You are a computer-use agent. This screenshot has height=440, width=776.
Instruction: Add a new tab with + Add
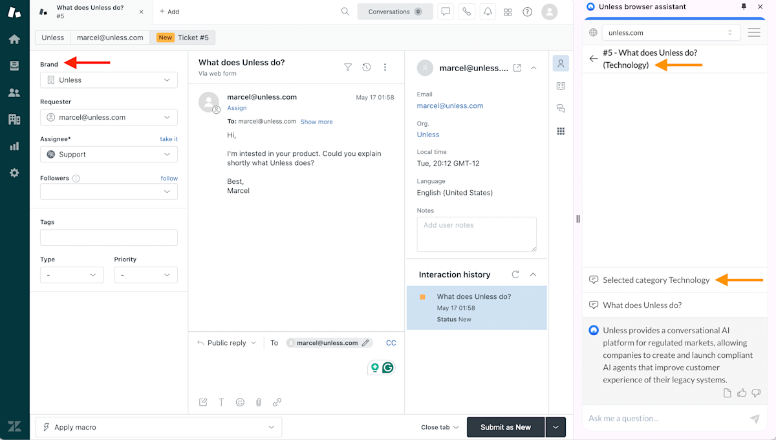click(169, 12)
